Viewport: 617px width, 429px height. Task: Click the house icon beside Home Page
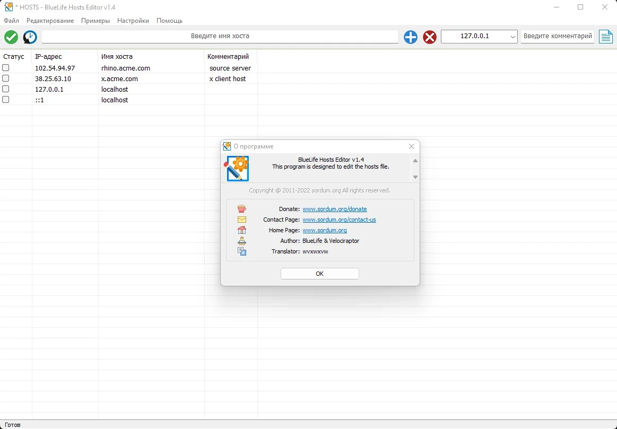click(241, 230)
